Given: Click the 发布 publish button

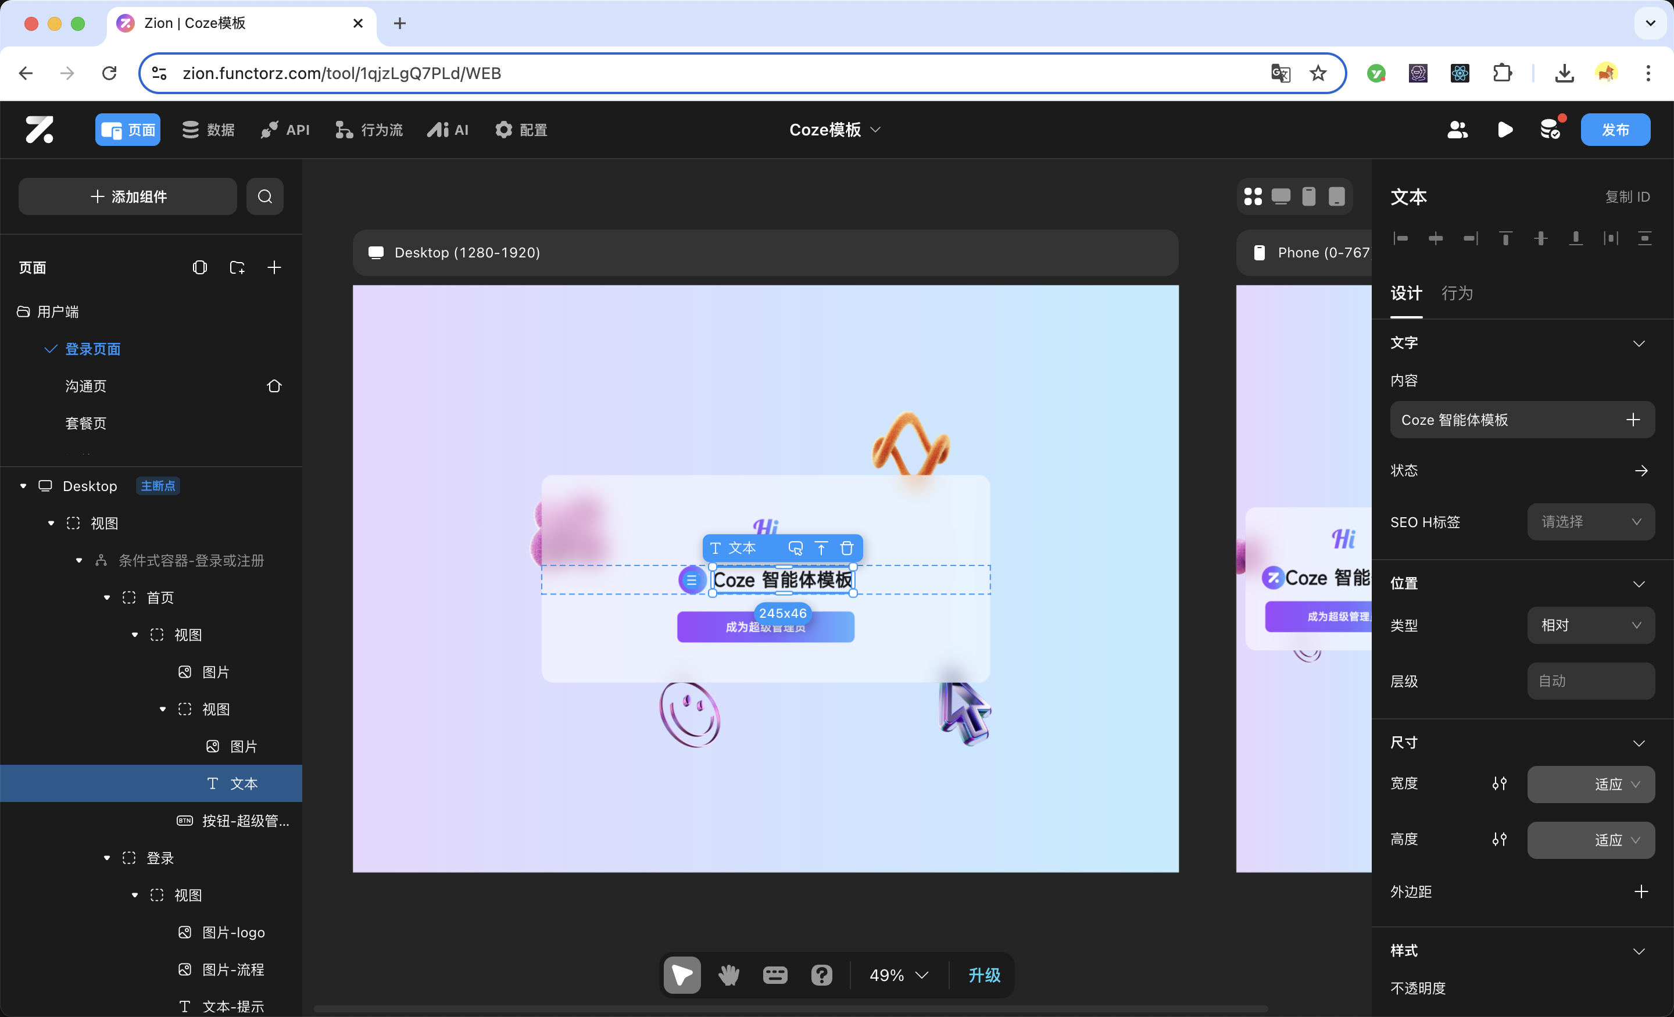Looking at the screenshot, I should (1615, 130).
